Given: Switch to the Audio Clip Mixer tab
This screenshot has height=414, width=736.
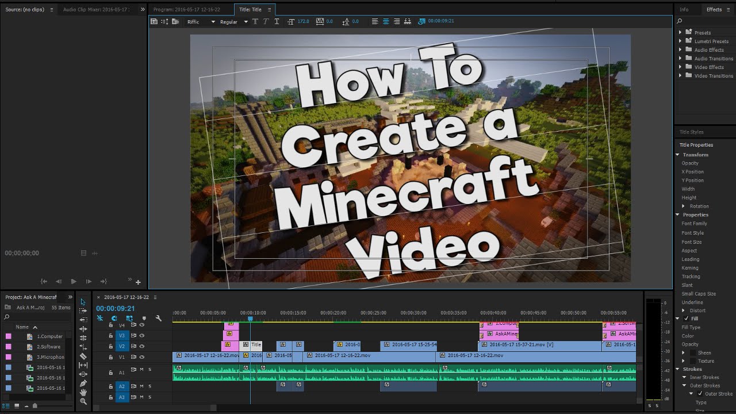Looking at the screenshot, I should pyautogui.click(x=96, y=9).
